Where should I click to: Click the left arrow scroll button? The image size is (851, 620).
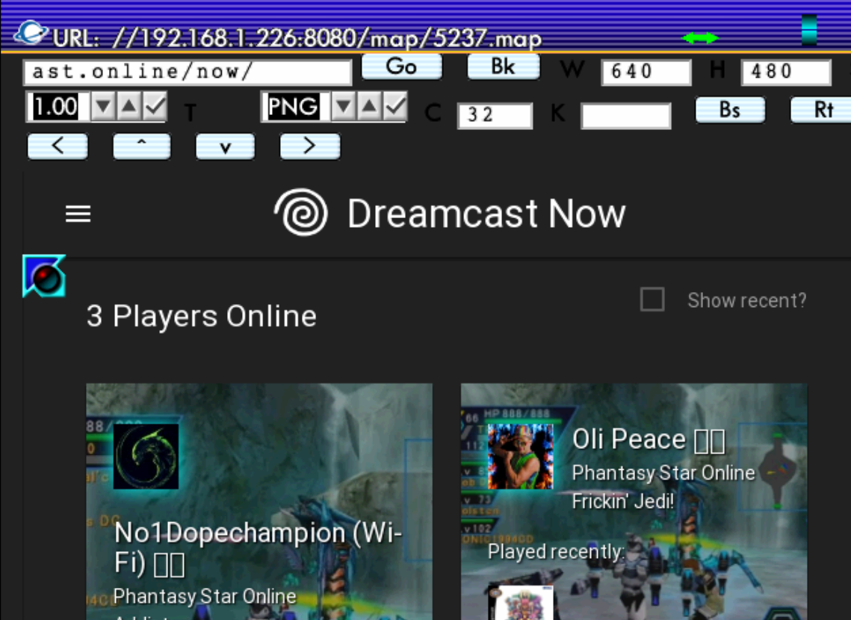pyautogui.click(x=58, y=146)
